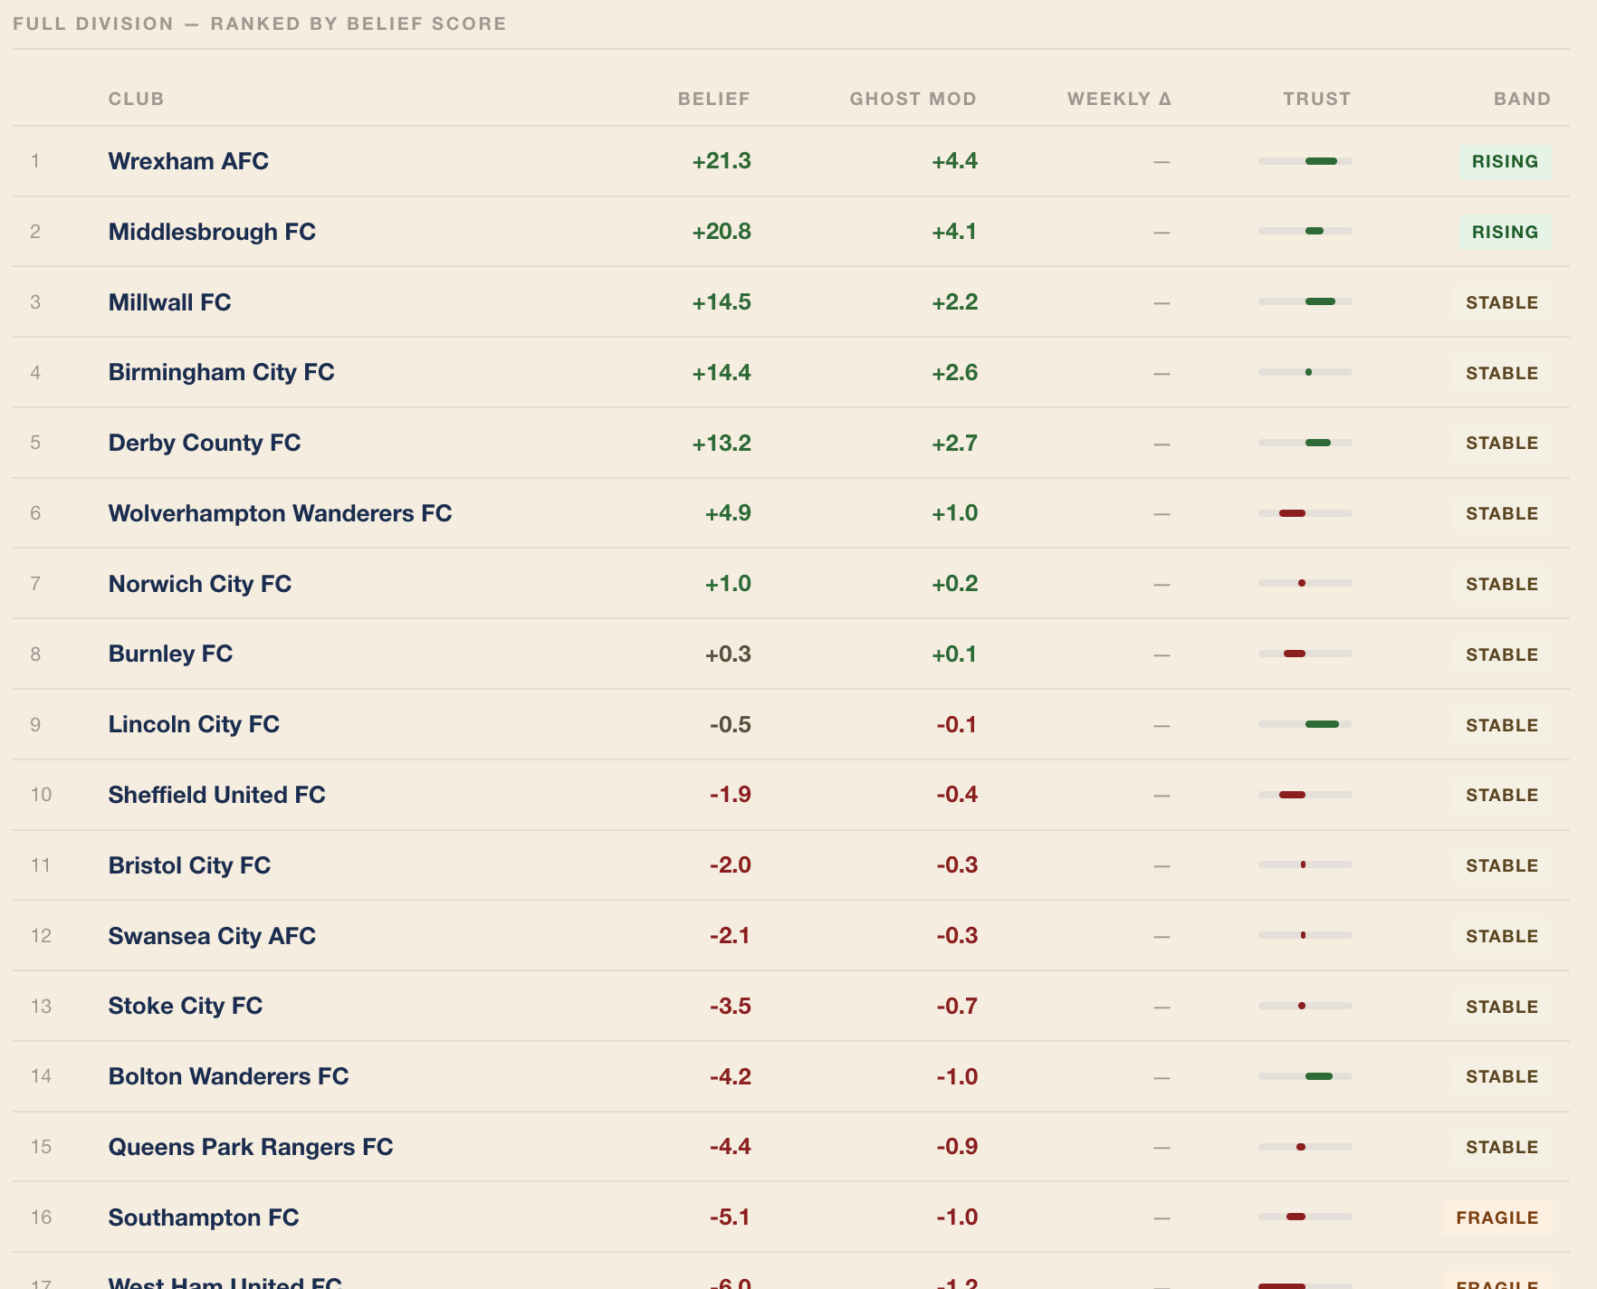Open Wolverhampton Wanderers FC entry
Screen dimensions: 1597x1289
point(280,513)
